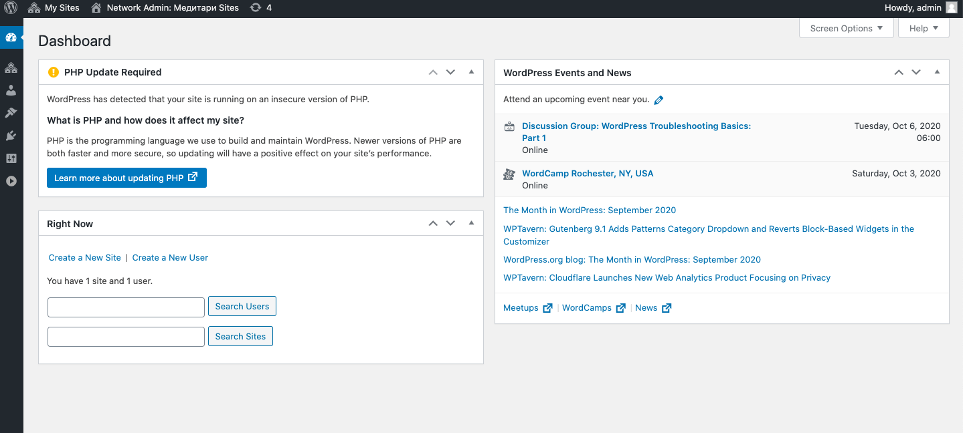Viewport: 963px width, 433px height.
Task: Click the pencil icon to edit event location
Action: coord(659,100)
